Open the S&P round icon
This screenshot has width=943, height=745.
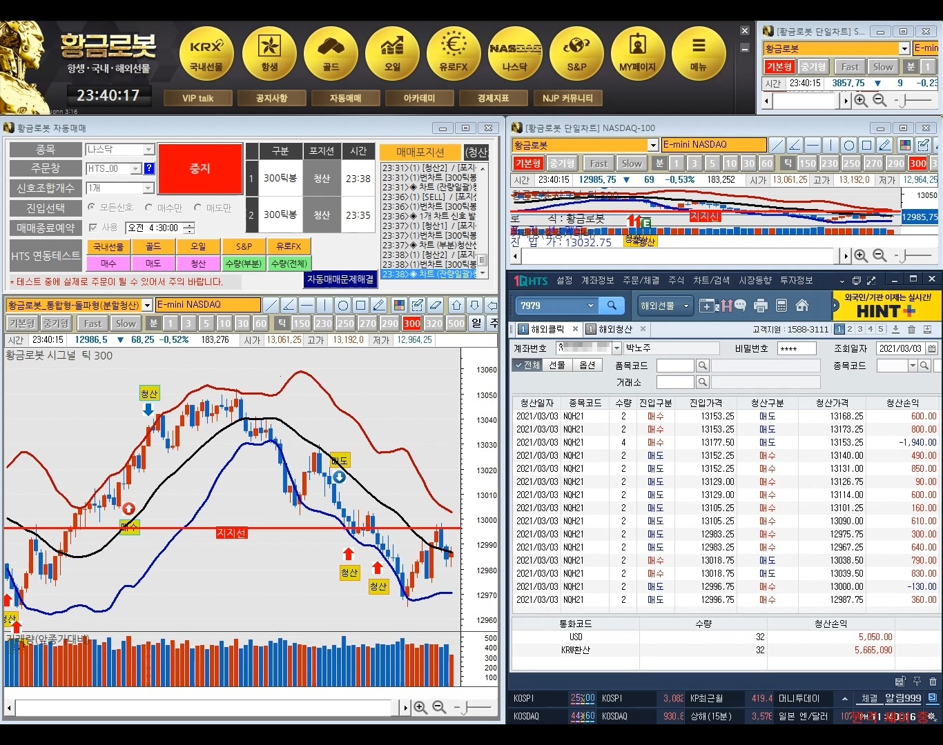pos(576,54)
